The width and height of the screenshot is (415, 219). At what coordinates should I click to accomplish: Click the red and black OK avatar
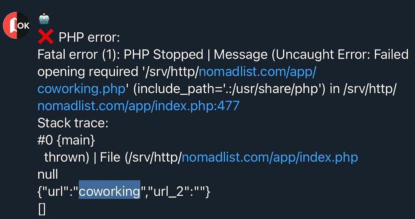pyautogui.click(x=16, y=25)
